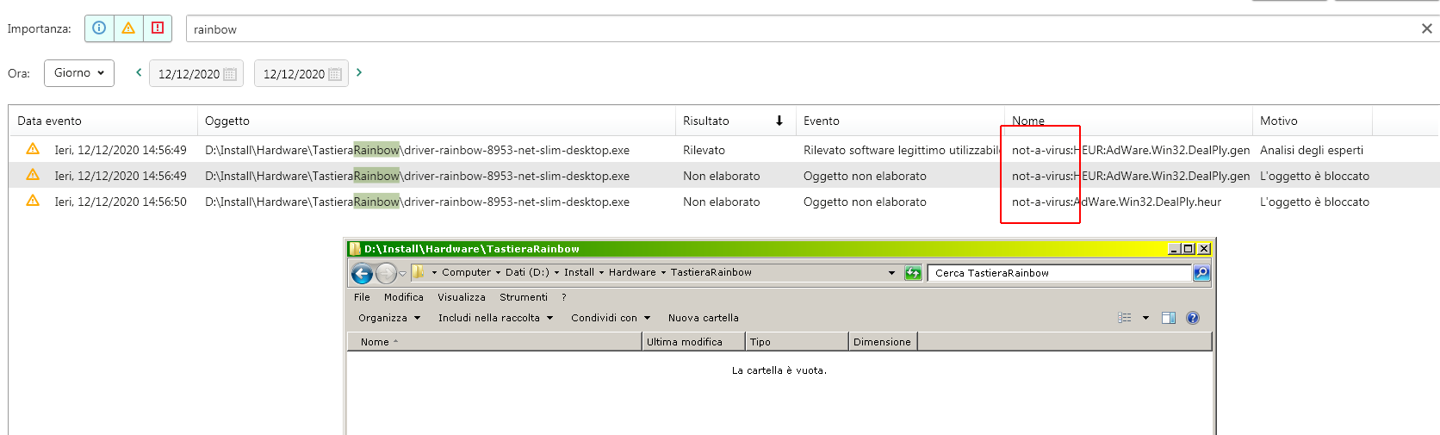Screen dimensions: 1440x435
Task: Open Includi nella raccolta dropdown
Action: (495, 318)
